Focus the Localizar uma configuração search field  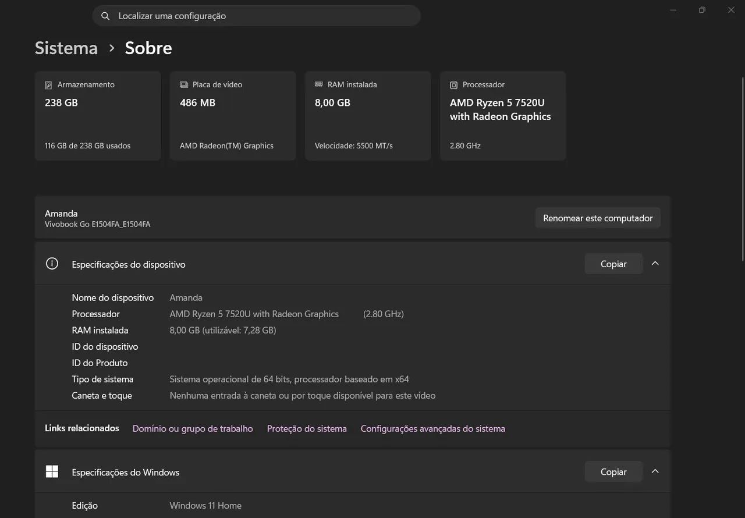click(x=257, y=16)
